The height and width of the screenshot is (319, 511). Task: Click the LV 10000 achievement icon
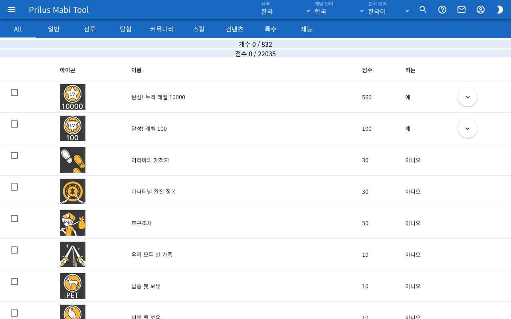click(73, 97)
